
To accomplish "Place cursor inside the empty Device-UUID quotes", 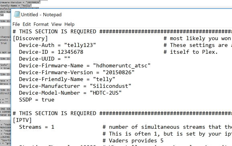I will [x=67, y=58].
